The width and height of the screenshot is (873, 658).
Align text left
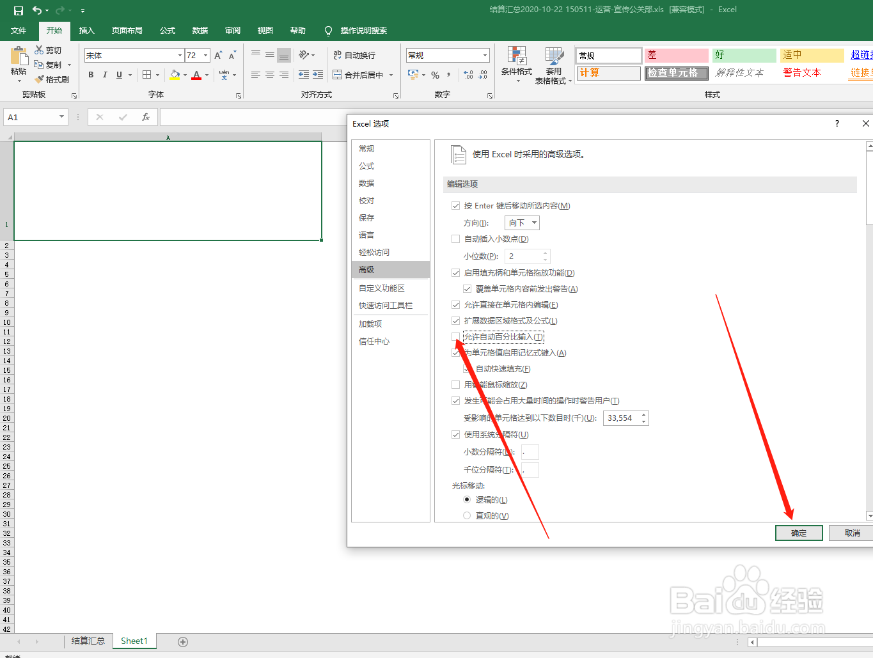pos(256,75)
